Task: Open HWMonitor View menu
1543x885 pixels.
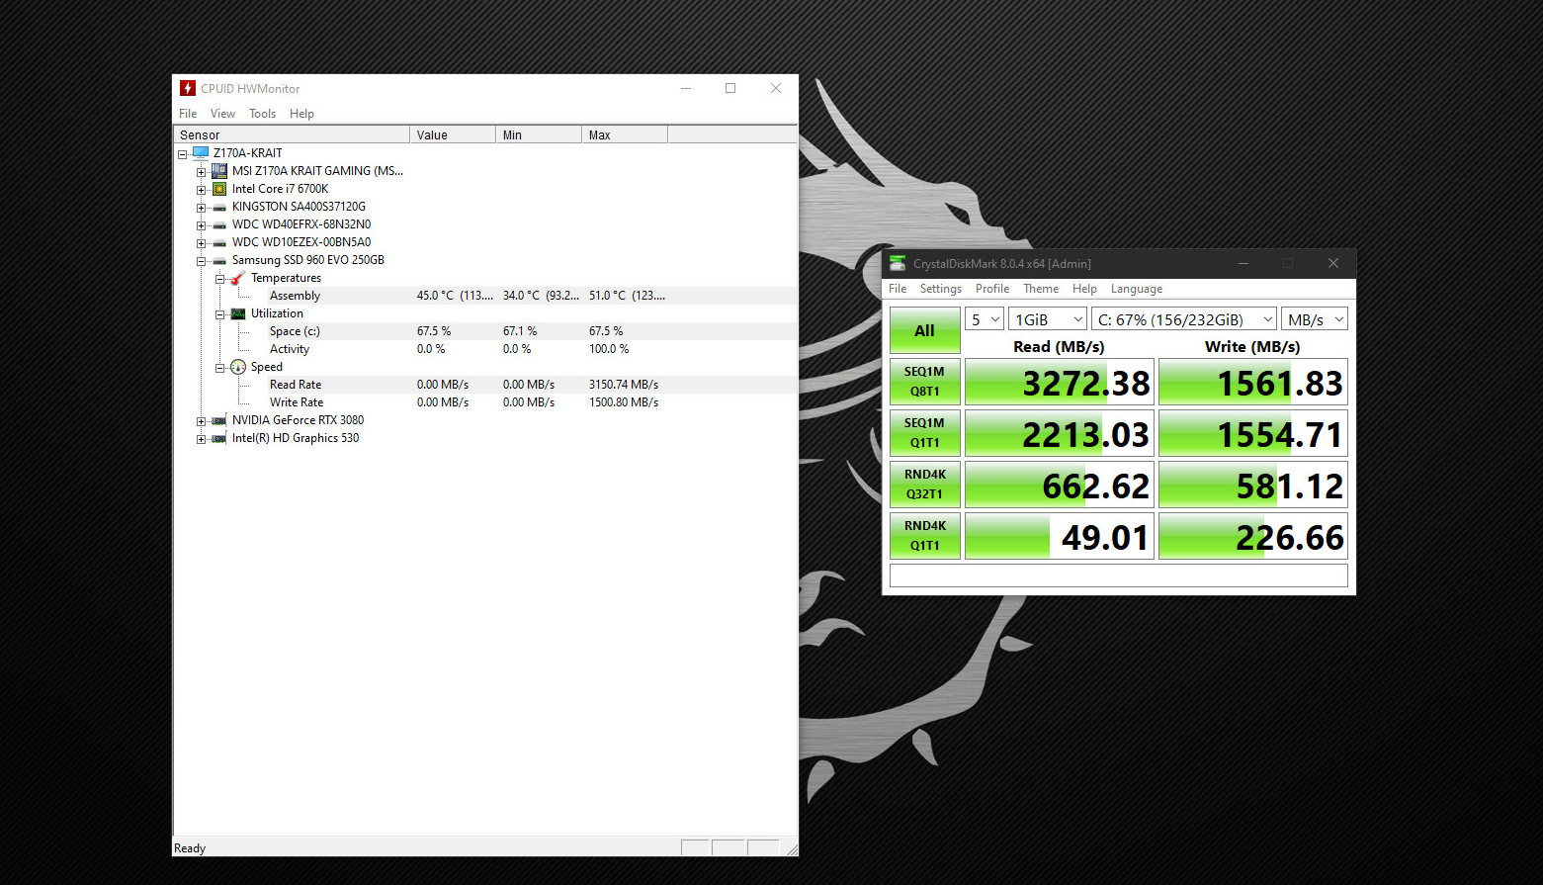Action: [x=222, y=114]
